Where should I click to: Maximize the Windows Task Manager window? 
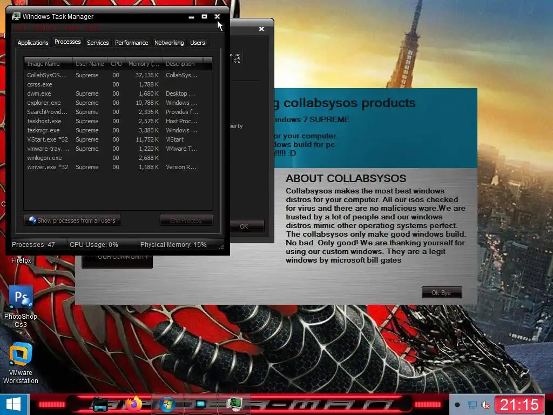204,17
